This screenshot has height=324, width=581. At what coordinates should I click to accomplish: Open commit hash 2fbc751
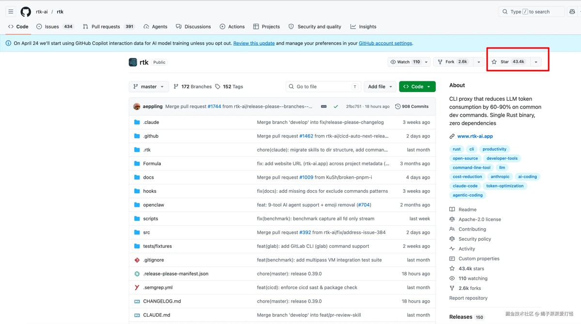(x=353, y=107)
